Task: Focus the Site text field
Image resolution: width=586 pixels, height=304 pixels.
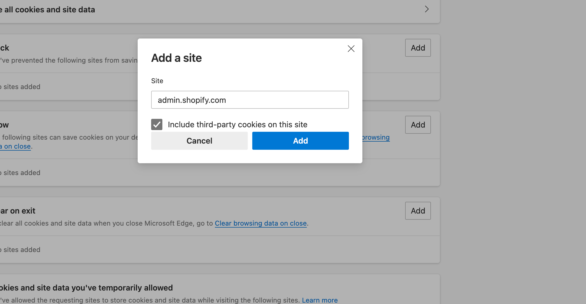Action: click(x=250, y=100)
